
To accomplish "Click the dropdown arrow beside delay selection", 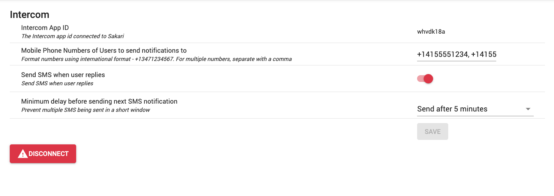I will [x=528, y=109].
